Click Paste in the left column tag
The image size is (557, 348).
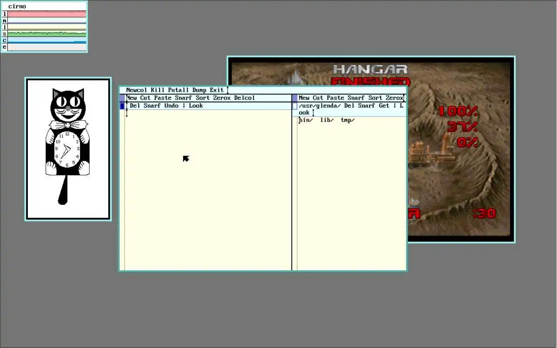click(x=163, y=98)
